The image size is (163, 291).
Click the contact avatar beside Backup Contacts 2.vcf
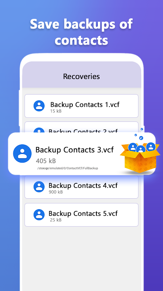[x=39, y=130]
